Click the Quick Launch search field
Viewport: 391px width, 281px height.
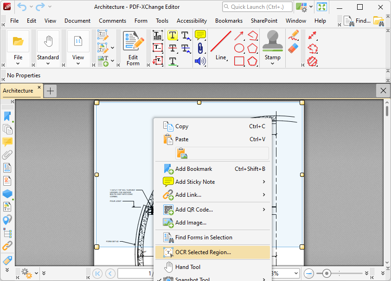coord(257,7)
